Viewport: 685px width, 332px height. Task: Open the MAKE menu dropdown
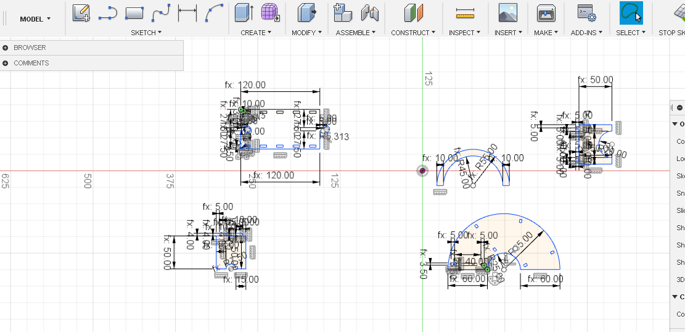[546, 33]
